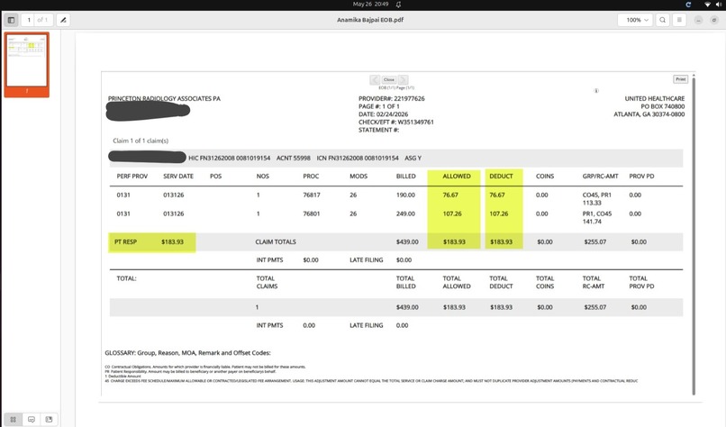Click the PERF PROV column header
The height and width of the screenshot is (427, 726).
tap(132, 177)
